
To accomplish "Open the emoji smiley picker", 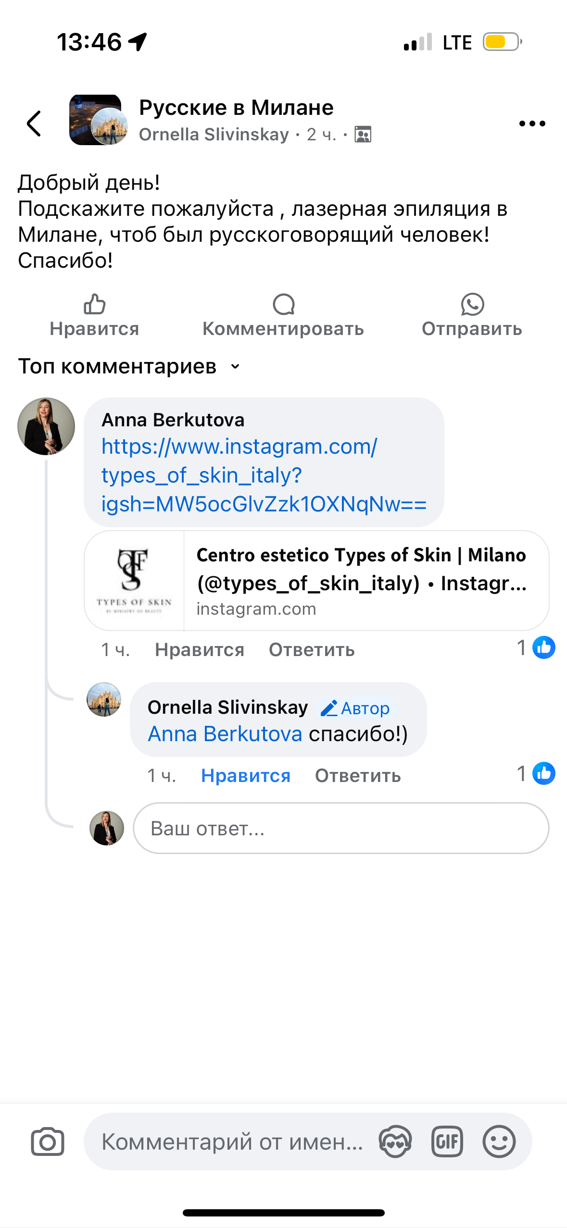I will click(x=499, y=1142).
